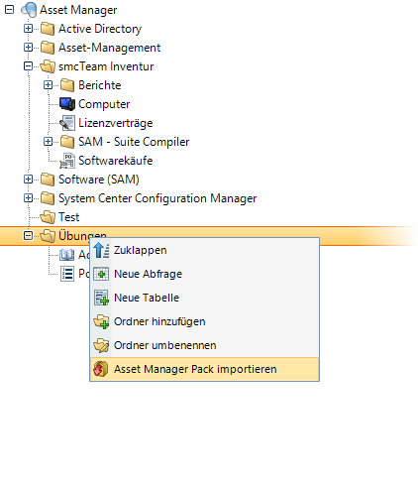
Task: Select the smcTeam Inventur tree label
Action: pyautogui.click(x=106, y=66)
